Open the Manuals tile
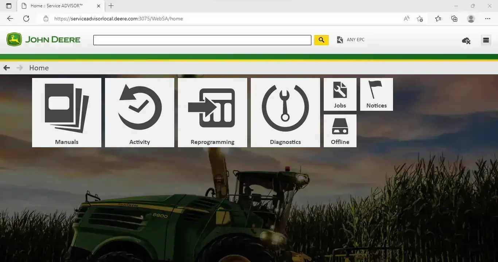This screenshot has height=262, width=498. [67, 113]
